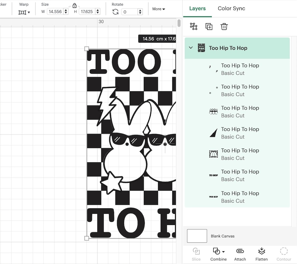The height and width of the screenshot is (264, 297).
Task: Click the bottom-left selection handle
Action: (86, 238)
